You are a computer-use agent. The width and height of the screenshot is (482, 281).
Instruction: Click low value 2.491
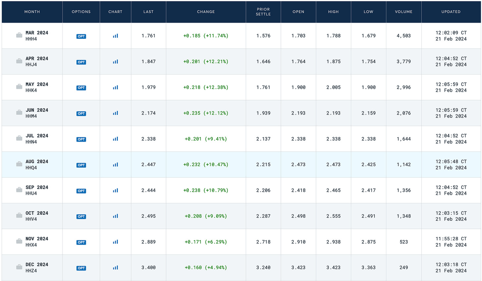coord(368,216)
